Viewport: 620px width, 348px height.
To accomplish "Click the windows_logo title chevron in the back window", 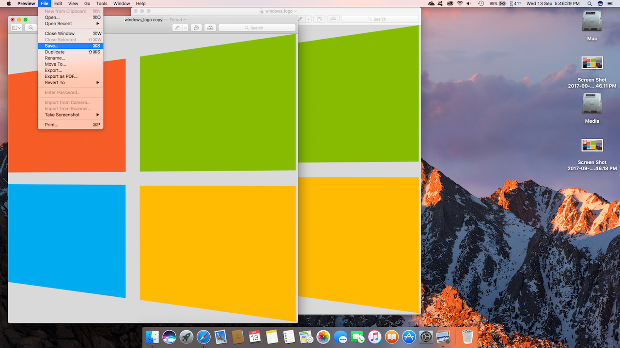I will click(295, 11).
